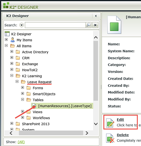Click the HowToK2 folder icon
Image resolution: width=141 pixels, height=146 pixels.
18,70
